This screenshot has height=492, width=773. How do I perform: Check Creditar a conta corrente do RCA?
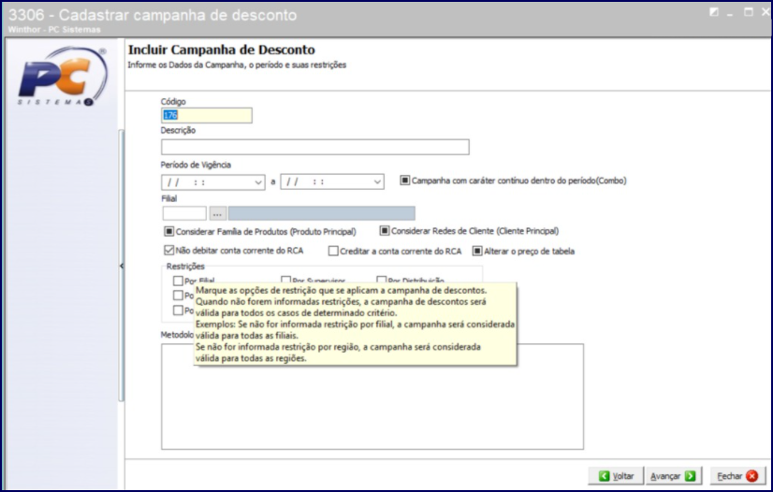pyautogui.click(x=333, y=252)
